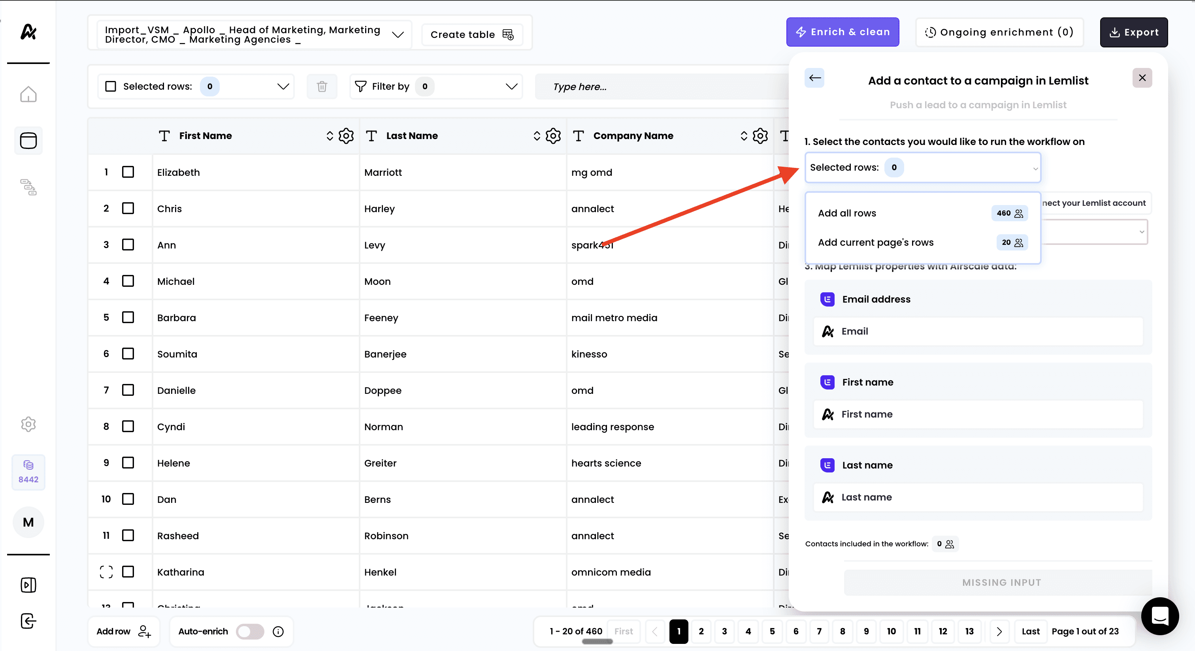Check the box for Elizabeth row
Screen dimensions: 1195x651
coord(128,172)
